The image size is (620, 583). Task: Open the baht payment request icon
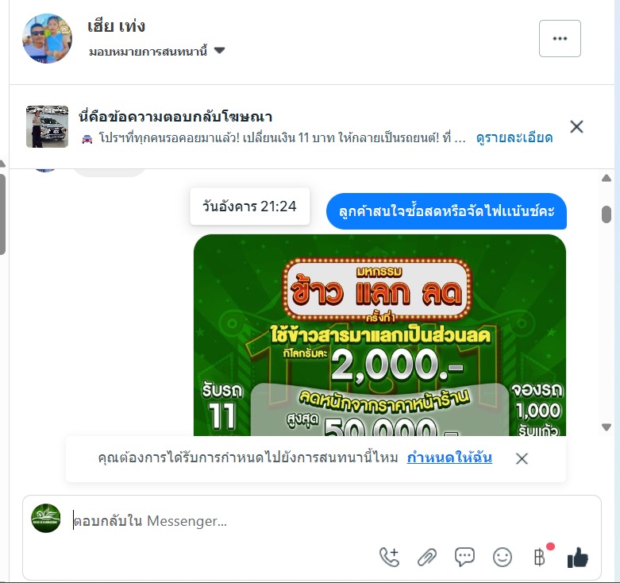(541, 557)
